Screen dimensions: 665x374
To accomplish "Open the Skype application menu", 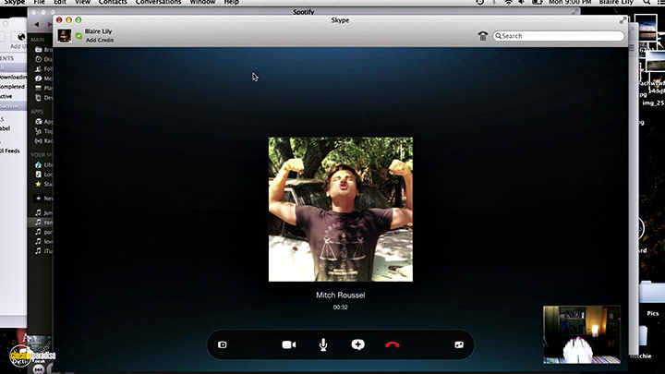I will (x=15, y=2).
